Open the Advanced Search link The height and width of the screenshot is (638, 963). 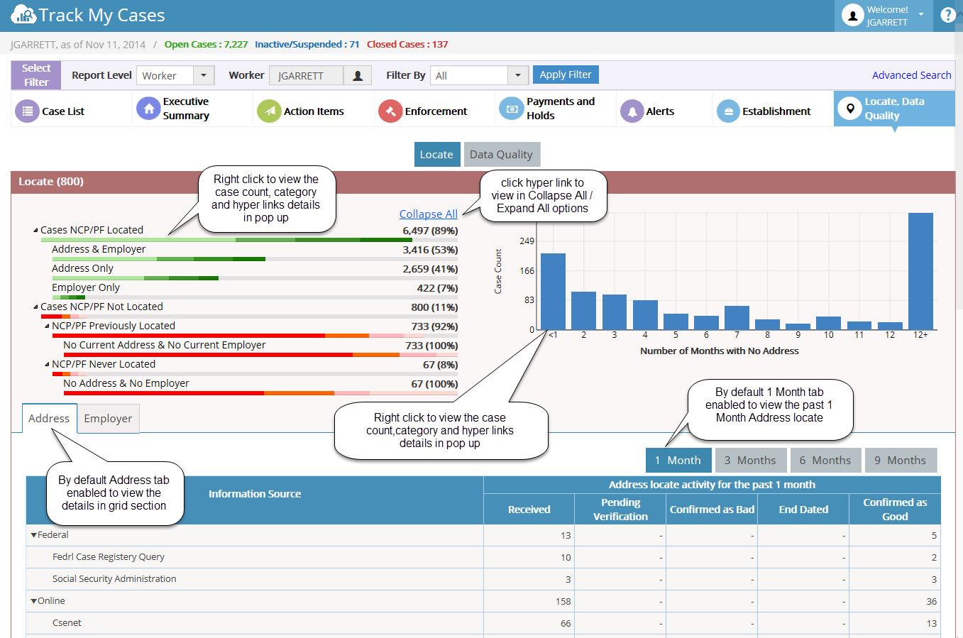click(x=912, y=75)
